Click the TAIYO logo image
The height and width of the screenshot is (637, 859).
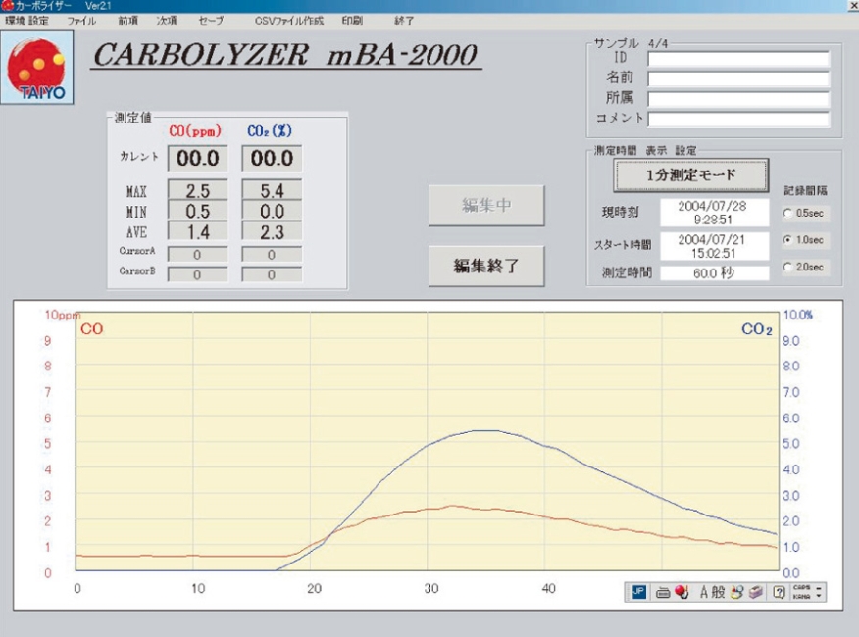[x=37, y=68]
